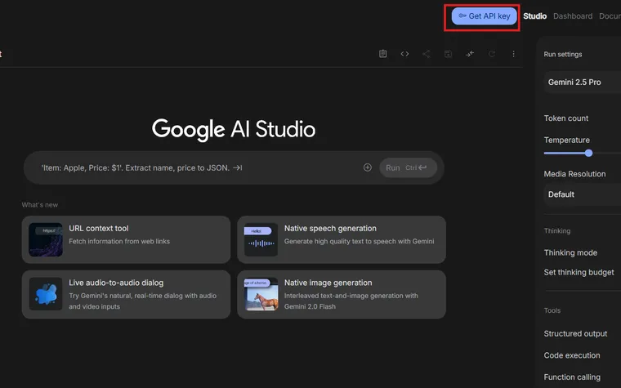Switch to the Dashboard tab
Viewport: 621px width, 388px height.
[573, 16]
